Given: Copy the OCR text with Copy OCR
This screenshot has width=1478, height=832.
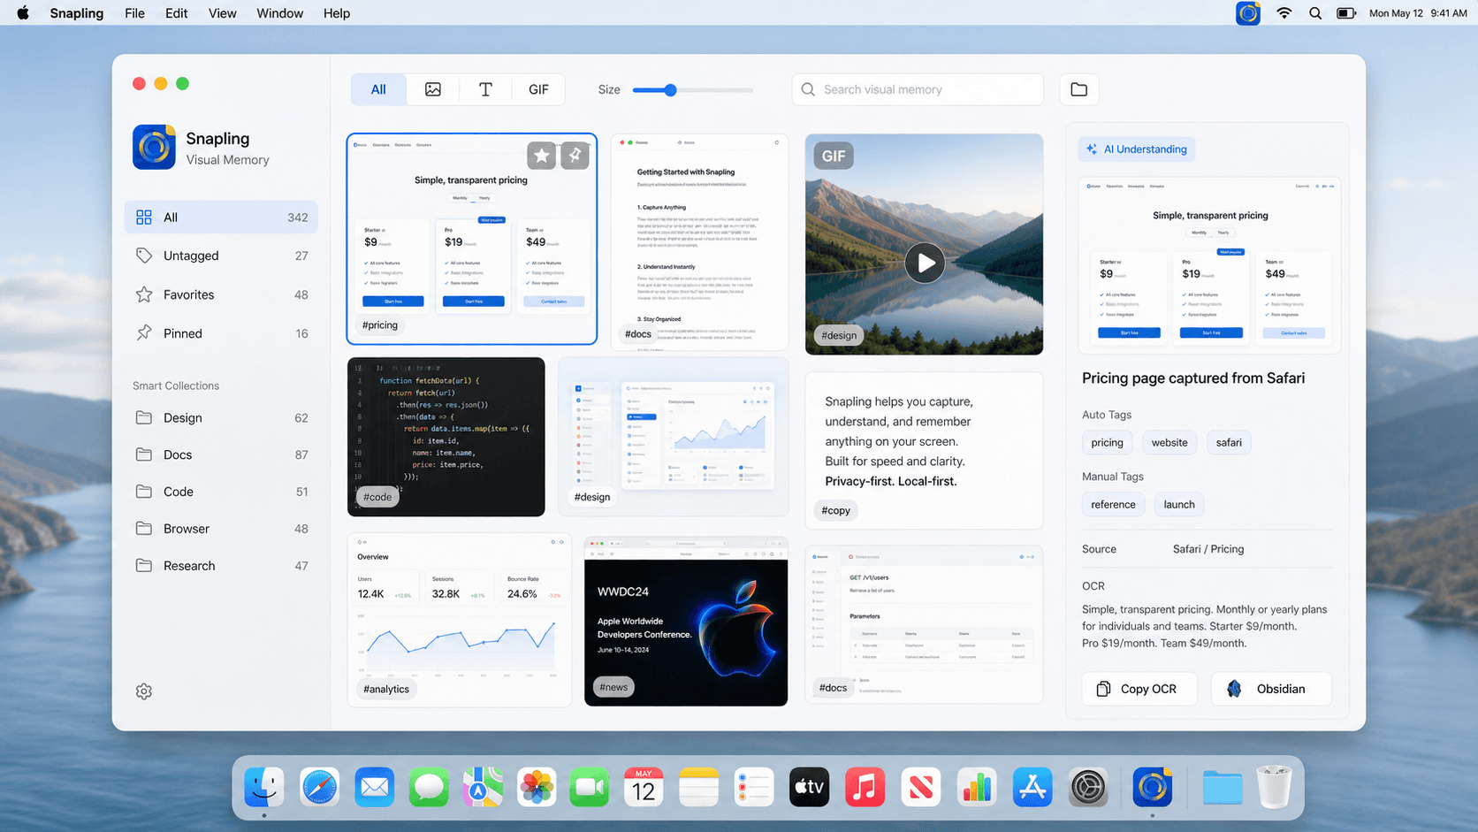Looking at the screenshot, I should pos(1139,689).
